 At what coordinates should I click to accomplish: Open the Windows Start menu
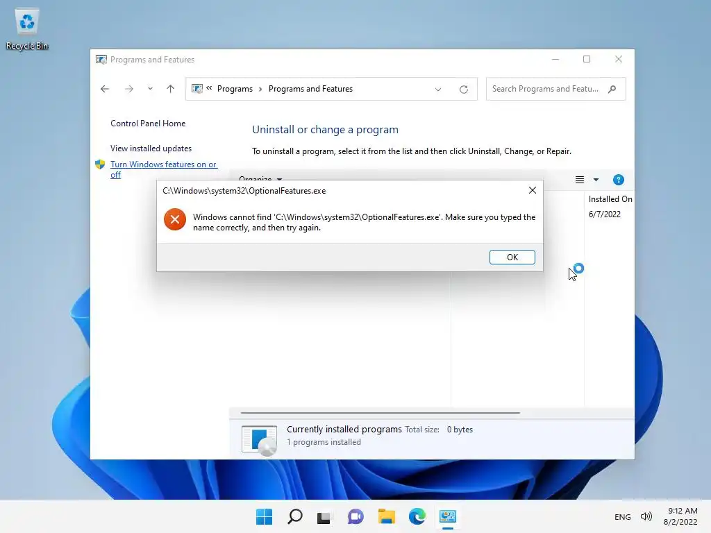coord(265,516)
